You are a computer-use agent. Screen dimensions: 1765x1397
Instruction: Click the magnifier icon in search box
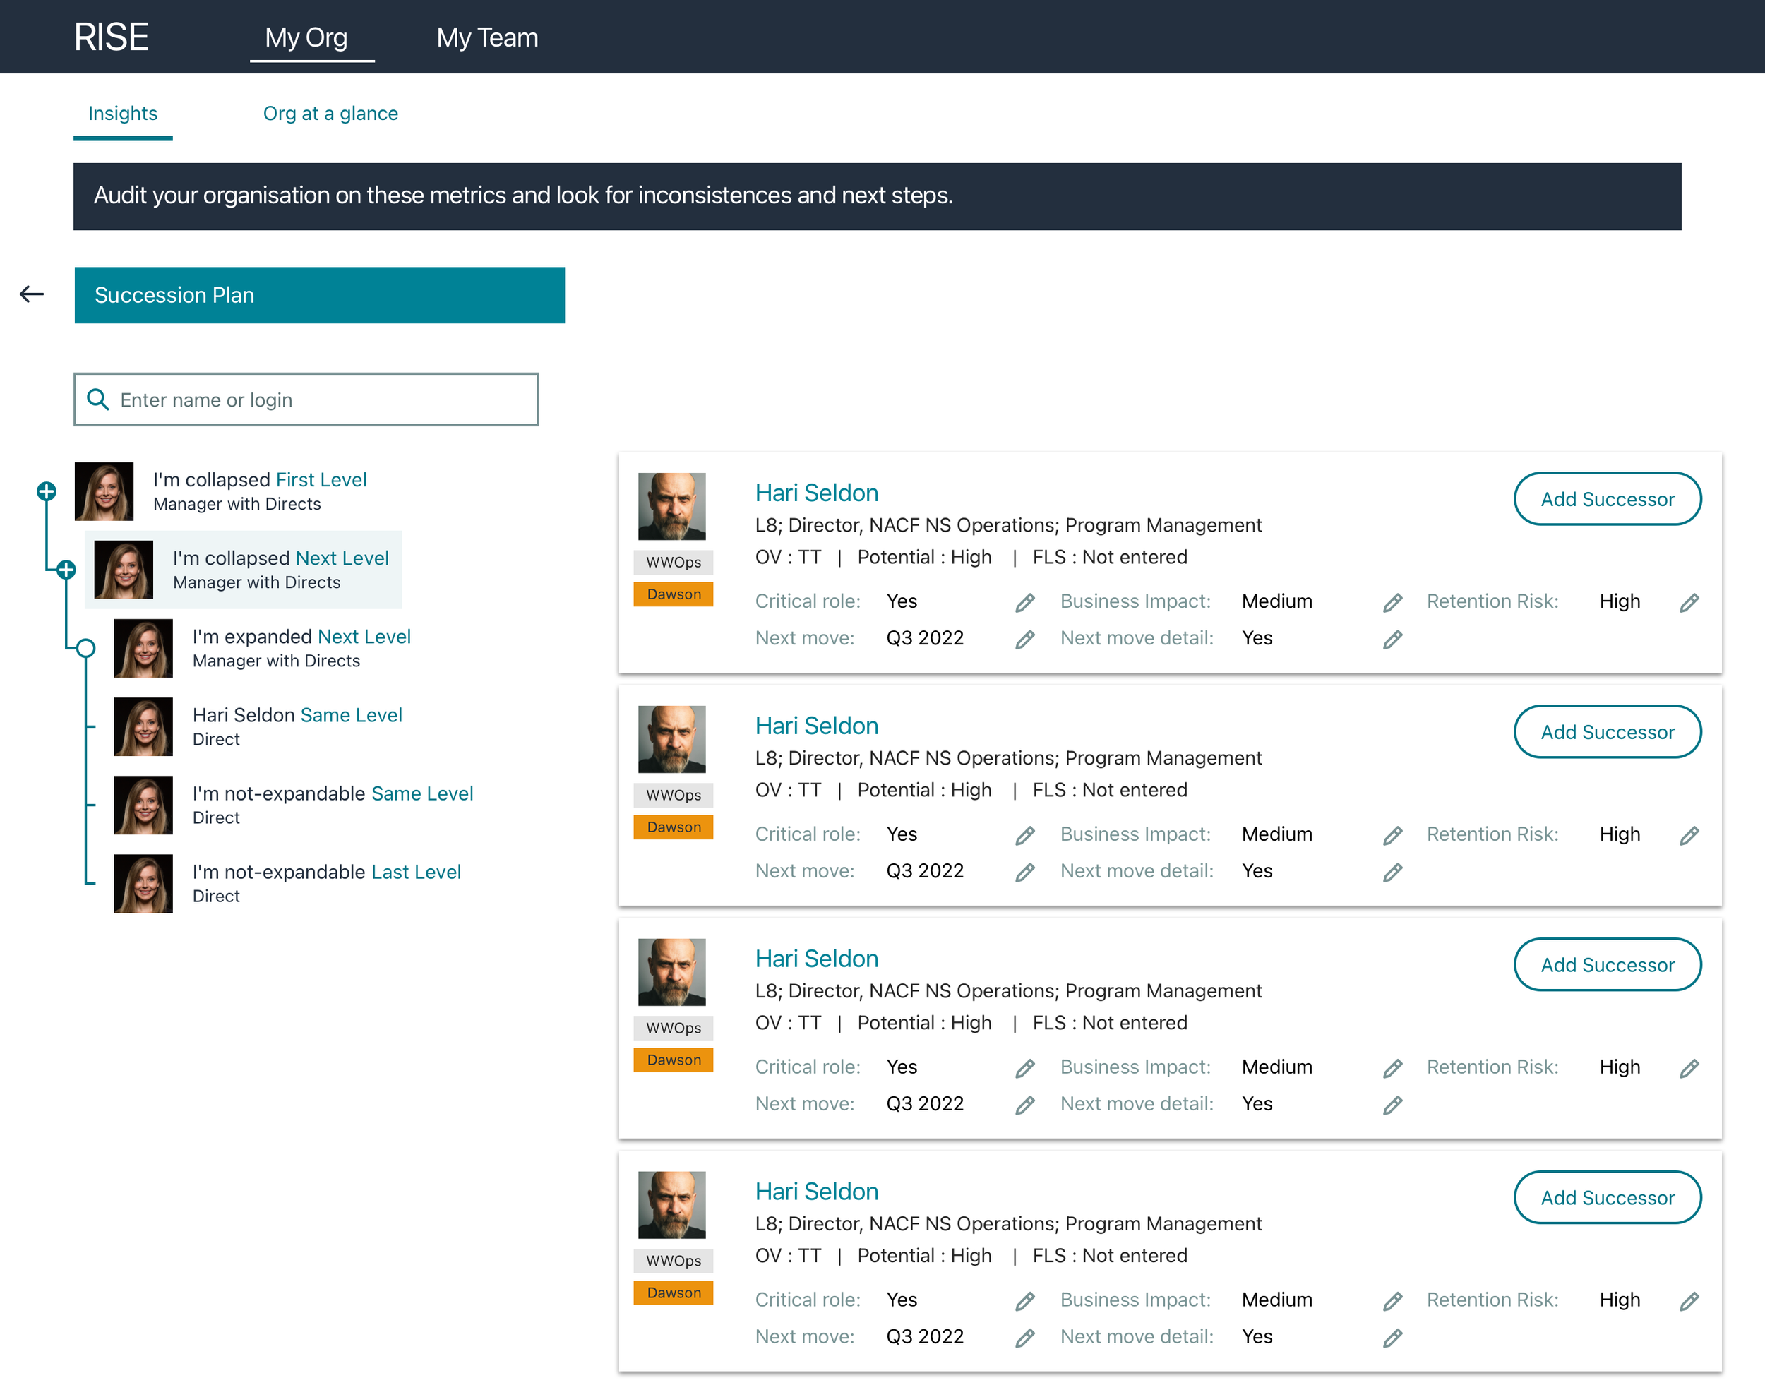point(98,400)
